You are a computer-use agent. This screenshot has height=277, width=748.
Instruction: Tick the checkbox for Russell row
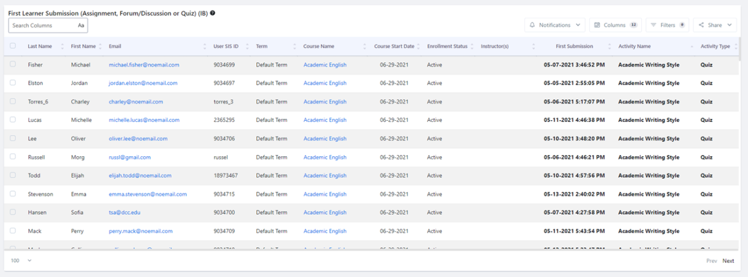pos(13,157)
